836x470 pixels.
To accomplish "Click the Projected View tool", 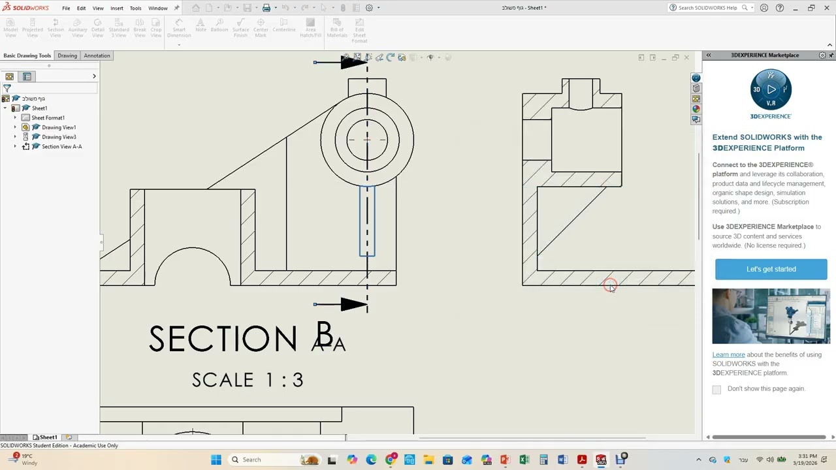I will click(x=33, y=28).
